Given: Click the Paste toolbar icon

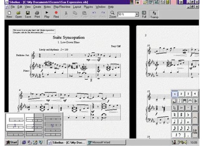Looking at the screenshot, I should tap(84, 14).
